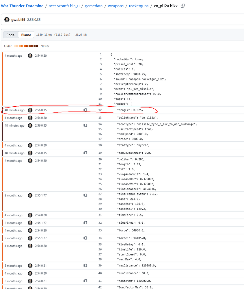Open commit 2.54.0.20 on the force row

(x=41, y=230)
